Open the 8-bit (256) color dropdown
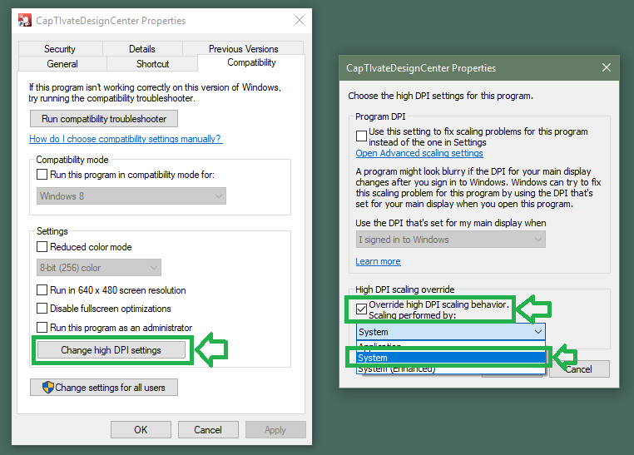This screenshot has height=455, width=634. coord(99,268)
